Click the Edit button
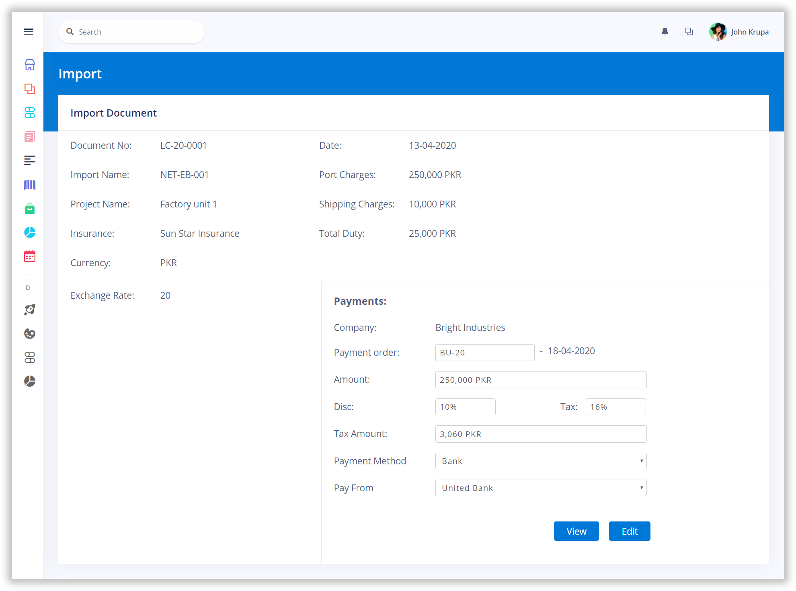 pyautogui.click(x=629, y=531)
